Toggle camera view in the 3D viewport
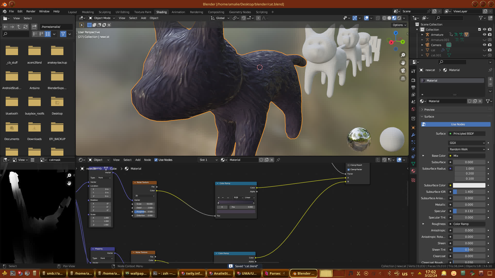Viewport: 495px width, 278px height. 403,71
